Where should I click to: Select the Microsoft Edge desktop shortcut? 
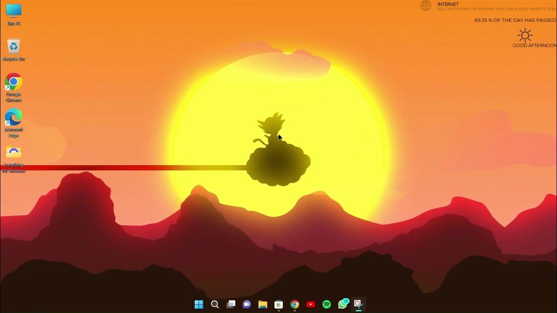click(x=13, y=123)
